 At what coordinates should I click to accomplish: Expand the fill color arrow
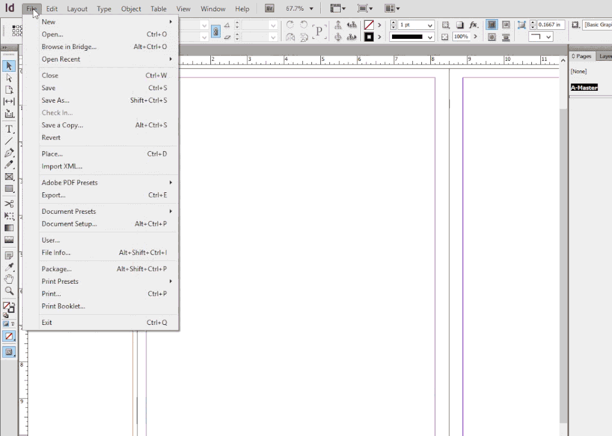[x=379, y=25]
